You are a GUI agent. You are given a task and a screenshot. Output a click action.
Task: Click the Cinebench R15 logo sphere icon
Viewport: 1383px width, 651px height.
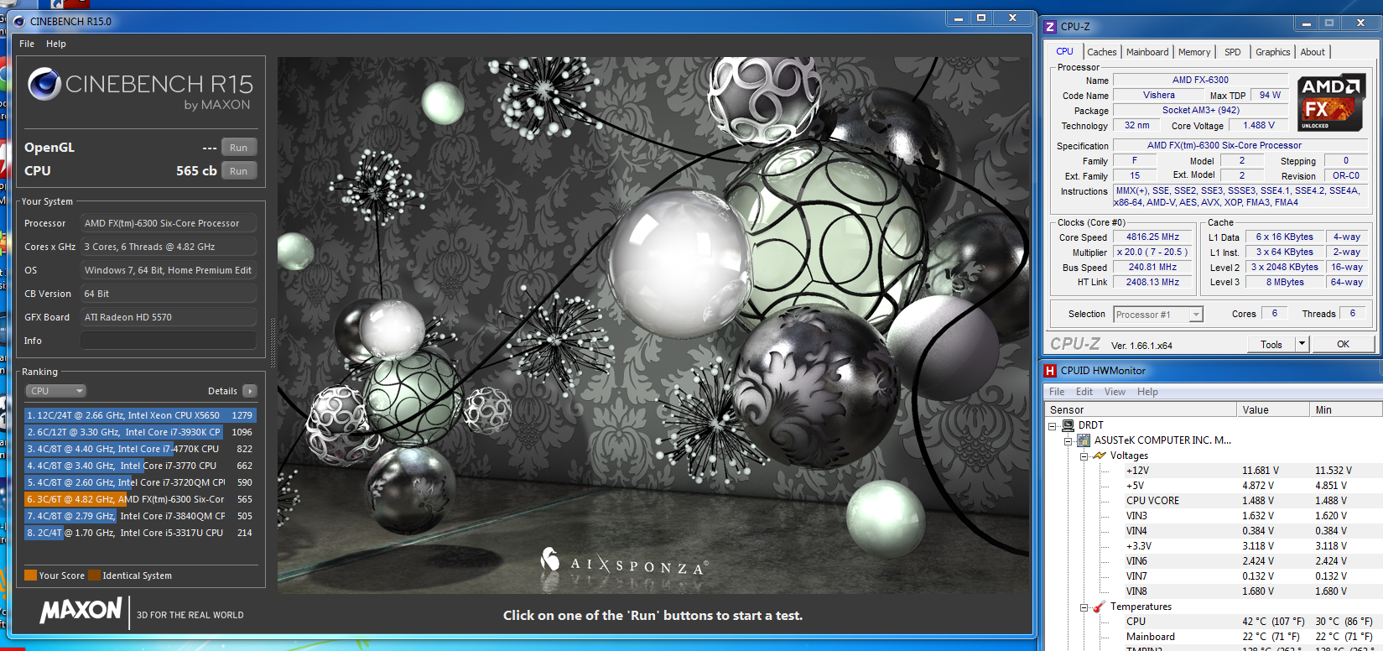44,84
